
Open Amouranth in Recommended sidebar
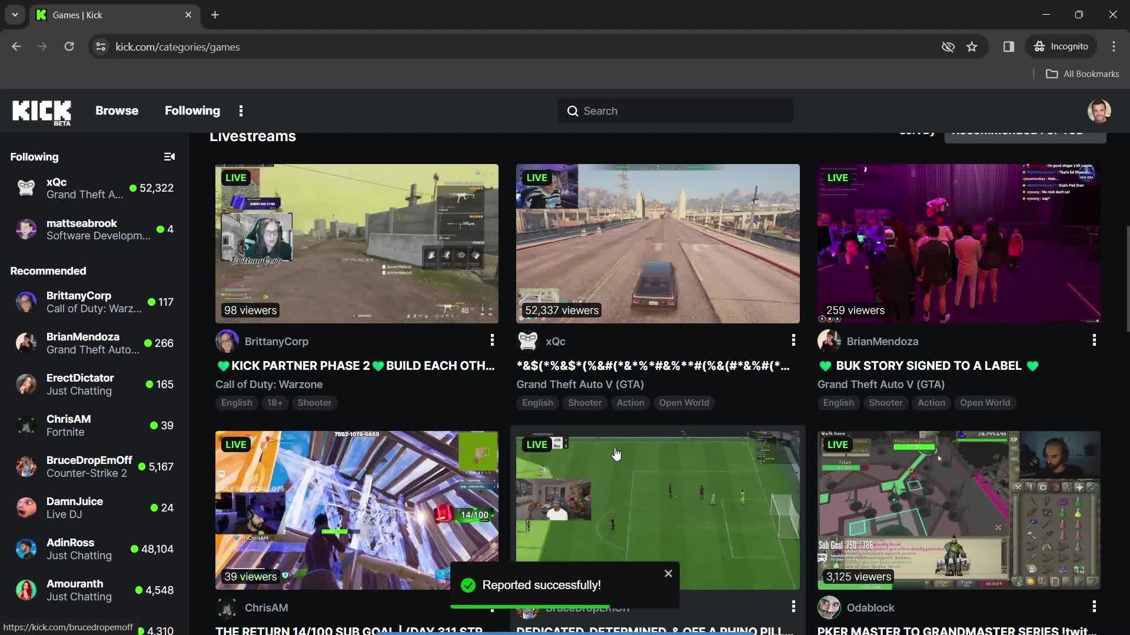click(x=94, y=590)
